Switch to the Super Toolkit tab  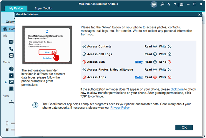[x=44, y=8]
